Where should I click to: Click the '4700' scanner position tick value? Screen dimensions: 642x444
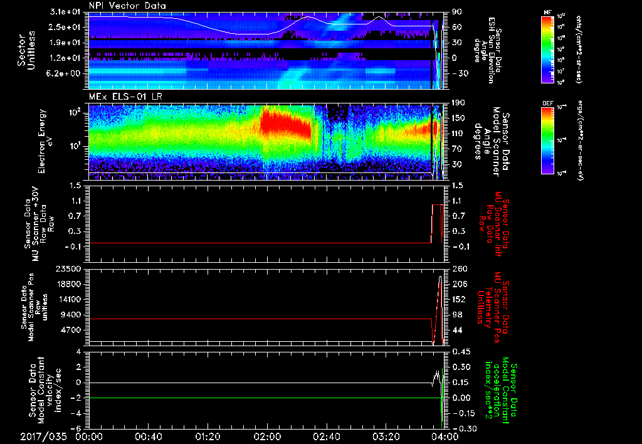(x=71, y=330)
